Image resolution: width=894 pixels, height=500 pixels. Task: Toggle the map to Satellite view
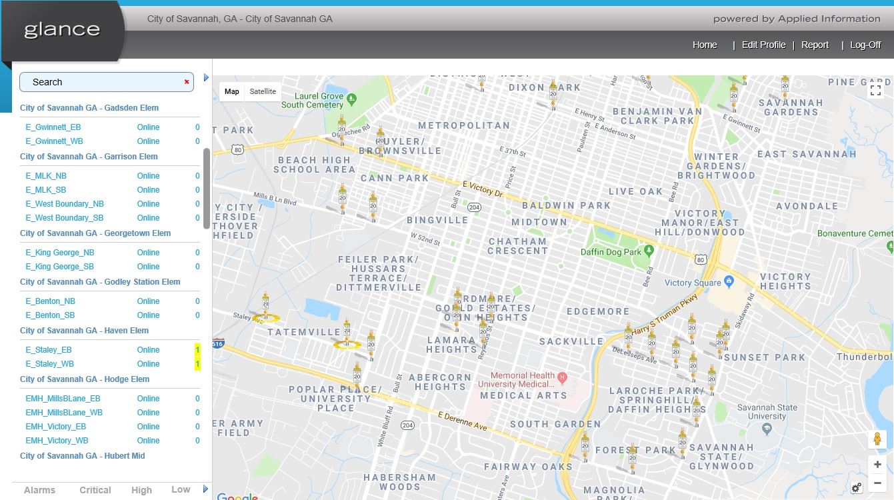click(263, 91)
